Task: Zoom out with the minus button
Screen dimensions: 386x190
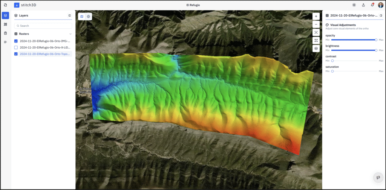Action: [316, 24]
